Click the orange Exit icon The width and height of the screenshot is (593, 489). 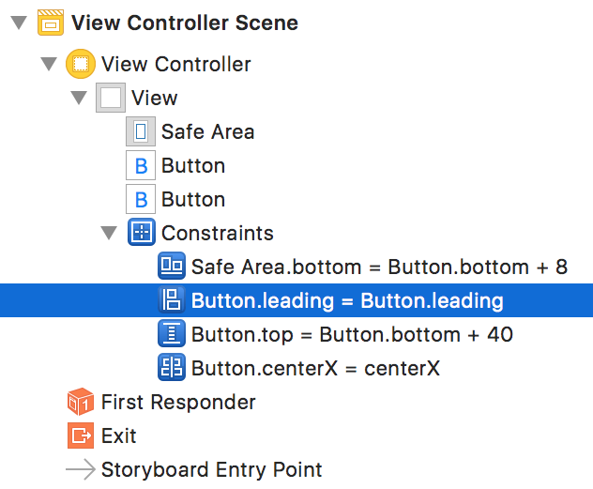81,436
